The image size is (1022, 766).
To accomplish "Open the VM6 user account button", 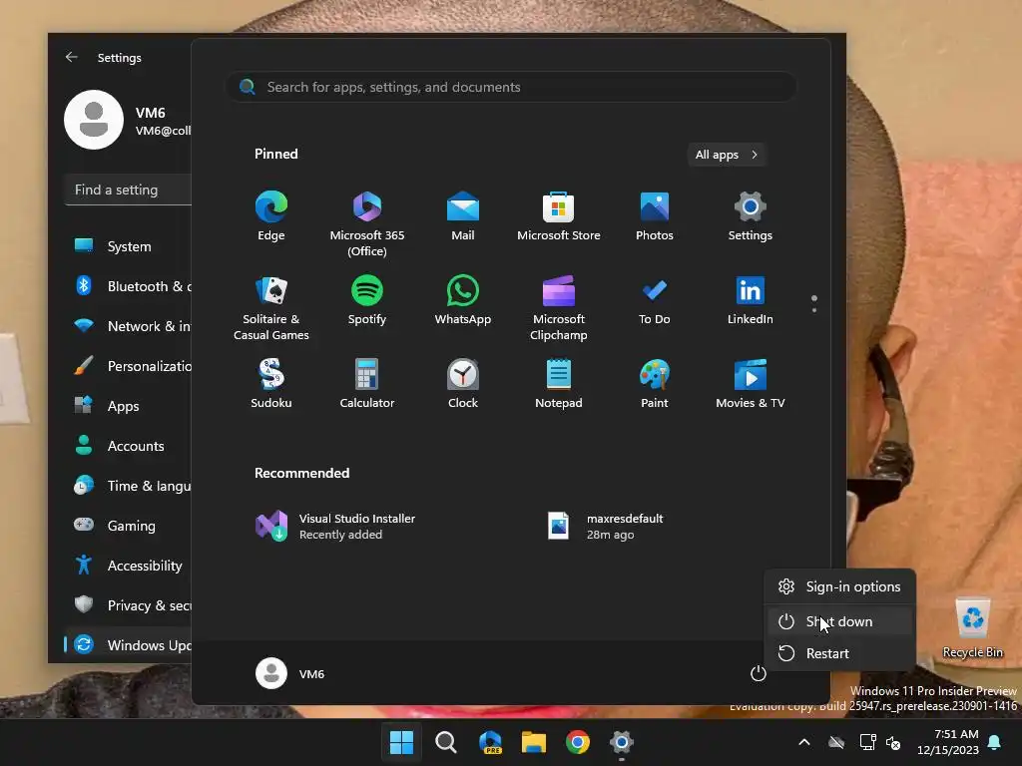I will (290, 673).
